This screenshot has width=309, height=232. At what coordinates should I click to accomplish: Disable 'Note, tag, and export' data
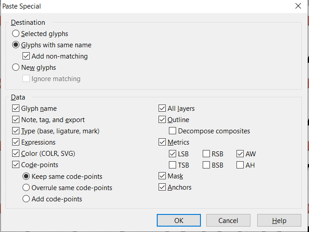click(16, 120)
